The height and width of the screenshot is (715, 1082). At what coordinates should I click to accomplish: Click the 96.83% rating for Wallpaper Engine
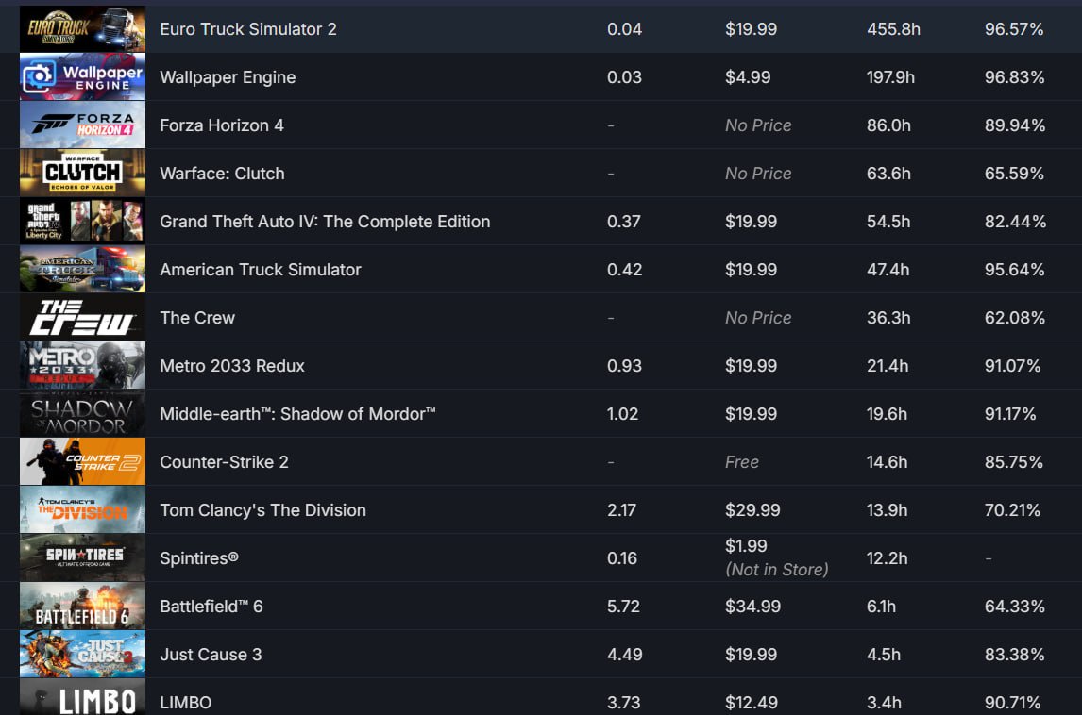[x=1014, y=77]
